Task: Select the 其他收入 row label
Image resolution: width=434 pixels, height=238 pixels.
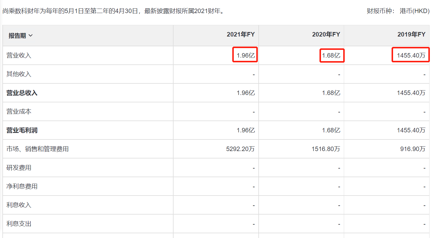Action: click(x=19, y=74)
